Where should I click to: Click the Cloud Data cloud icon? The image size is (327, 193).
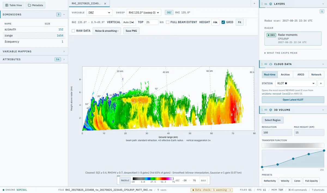pyautogui.click(x=271, y=64)
